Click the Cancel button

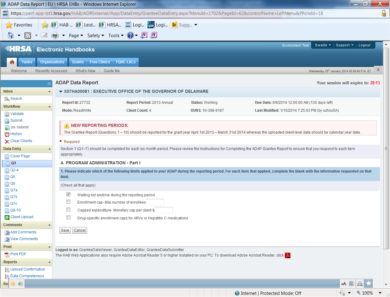[80, 230]
